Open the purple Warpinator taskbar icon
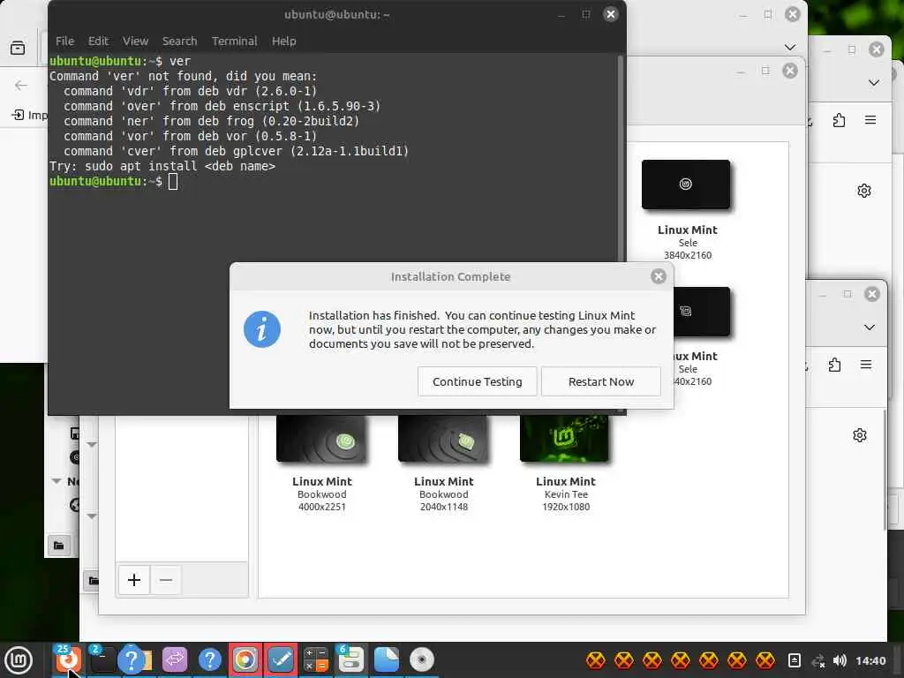Screen dimensions: 904x678 175,660
